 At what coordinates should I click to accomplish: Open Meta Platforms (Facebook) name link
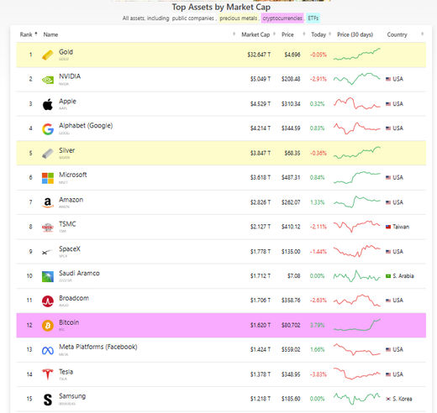(98, 347)
